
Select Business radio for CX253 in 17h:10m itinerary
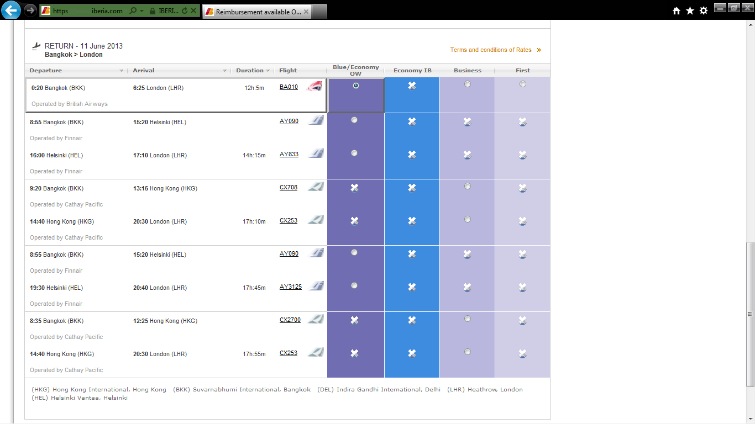pos(468,219)
